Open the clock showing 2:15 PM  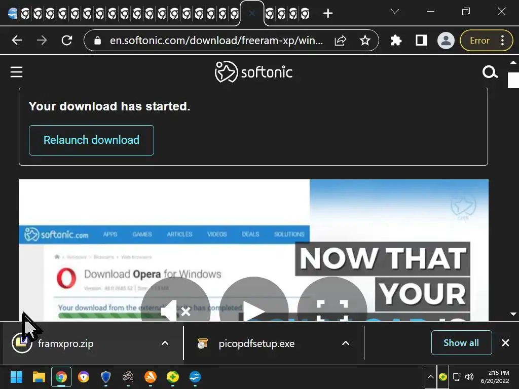[x=495, y=377]
